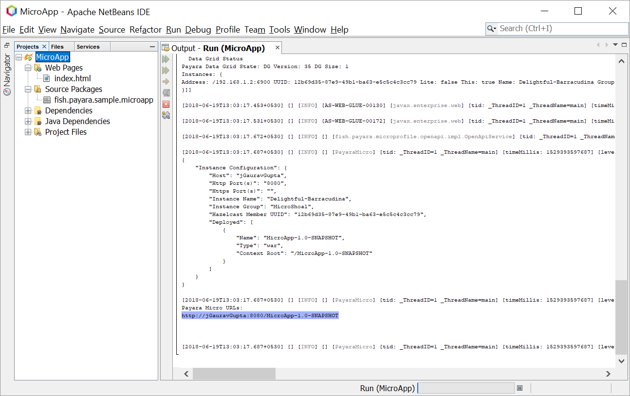
Task: Expand the Dependencies node
Action: click(x=28, y=110)
